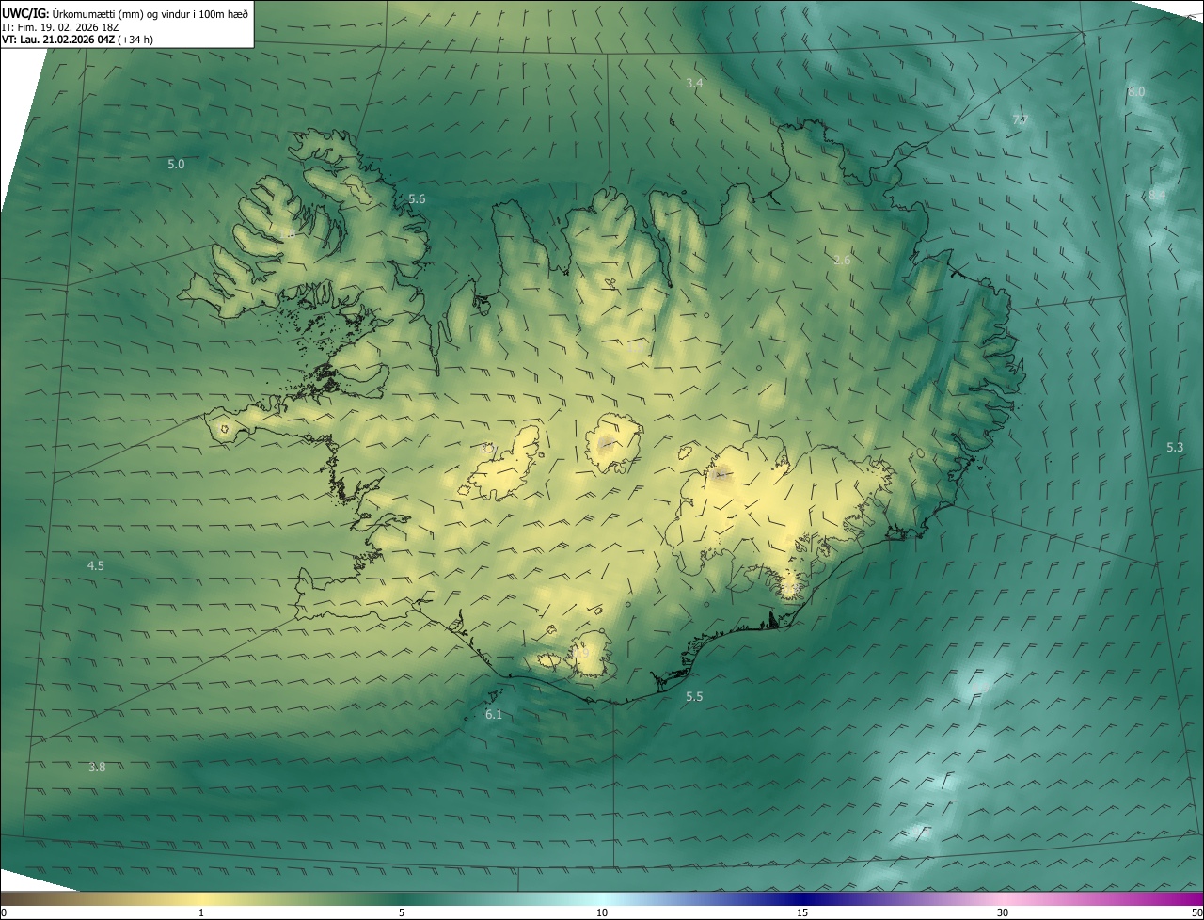Click the '0' tick label on the colorbar
Image resolution: width=1204 pixels, height=920 pixels.
pos(3,913)
